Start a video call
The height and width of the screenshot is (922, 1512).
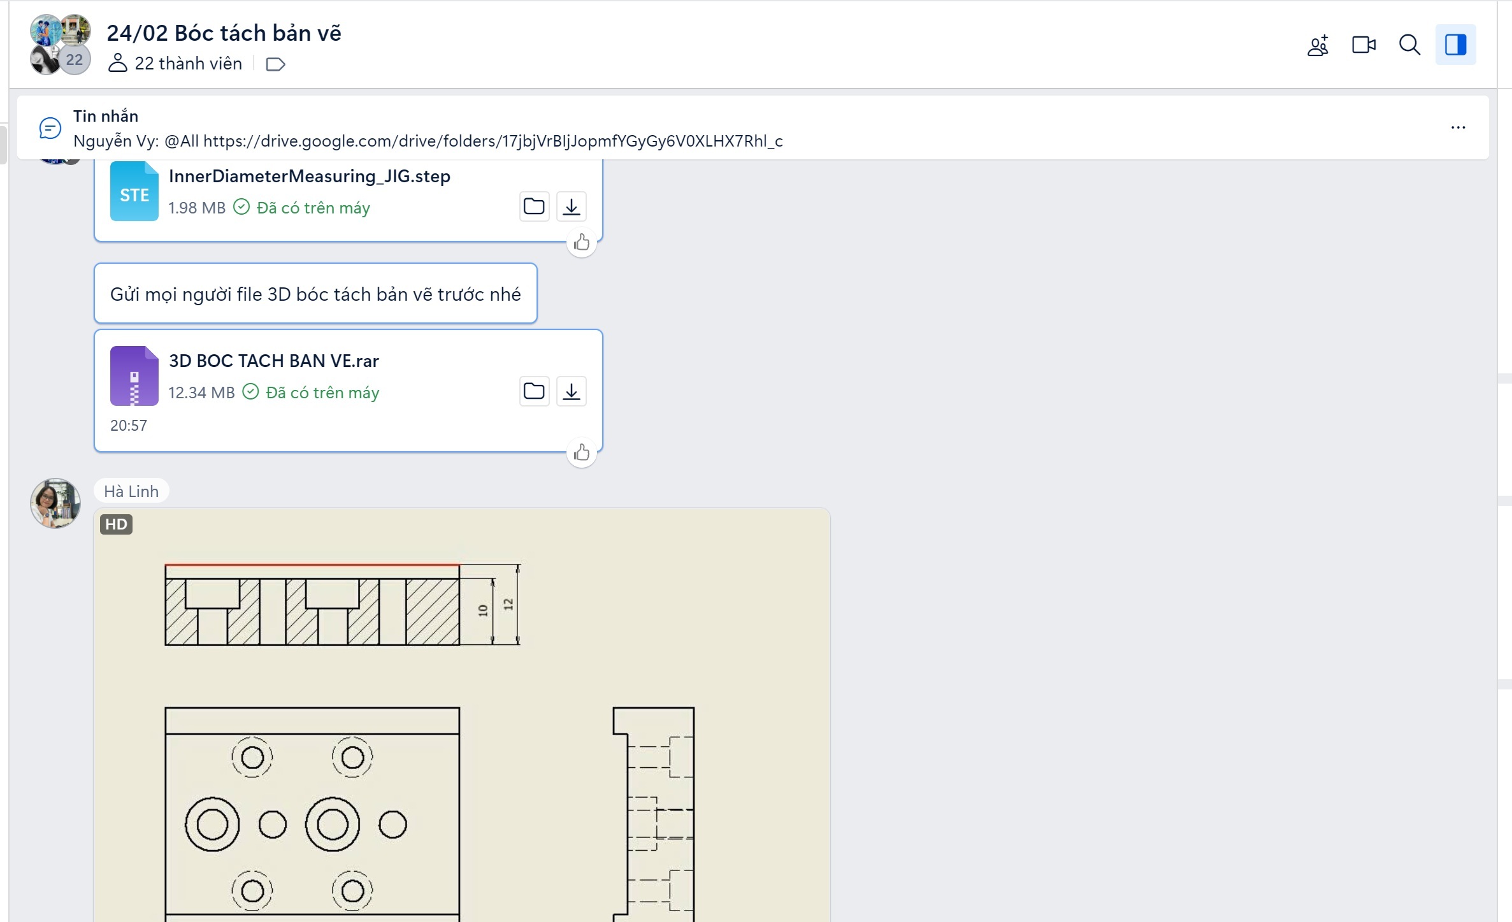point(1364,45)
